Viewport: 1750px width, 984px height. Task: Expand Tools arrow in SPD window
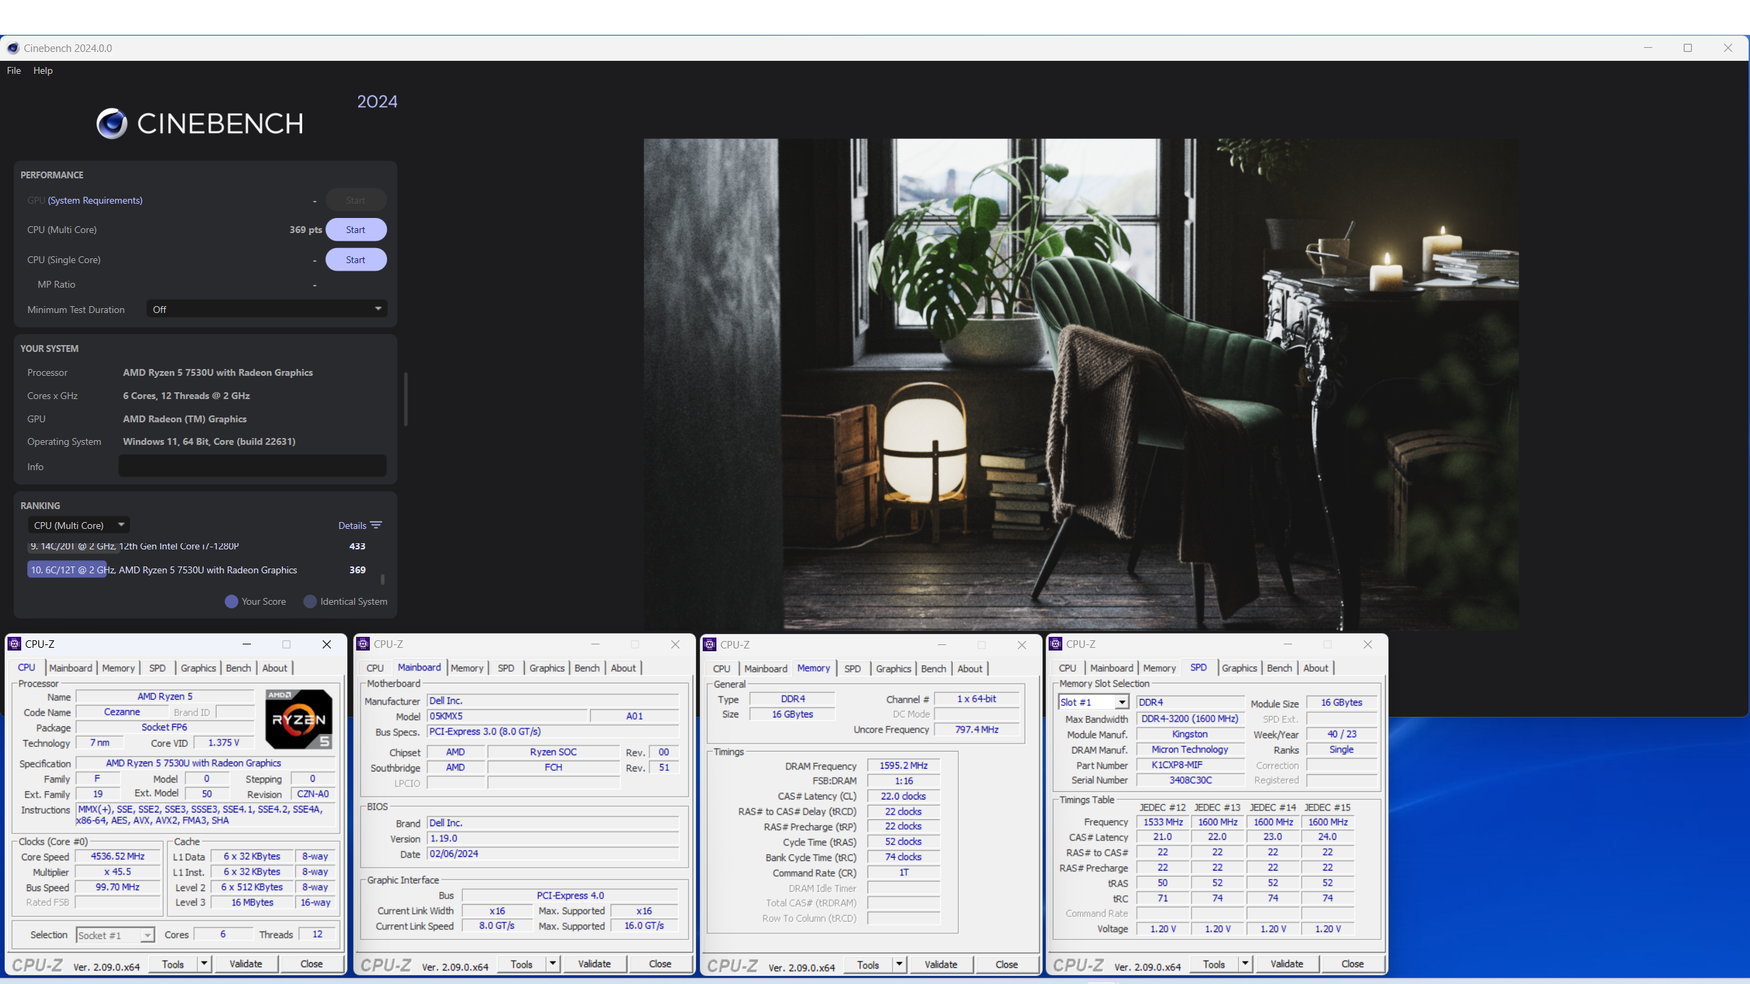[1245, 963]
